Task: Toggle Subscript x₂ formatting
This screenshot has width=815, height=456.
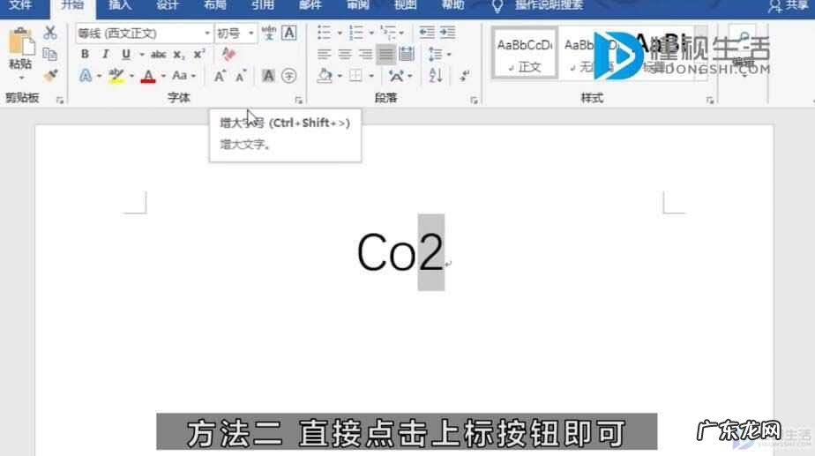Action: (x=179, y=54)
